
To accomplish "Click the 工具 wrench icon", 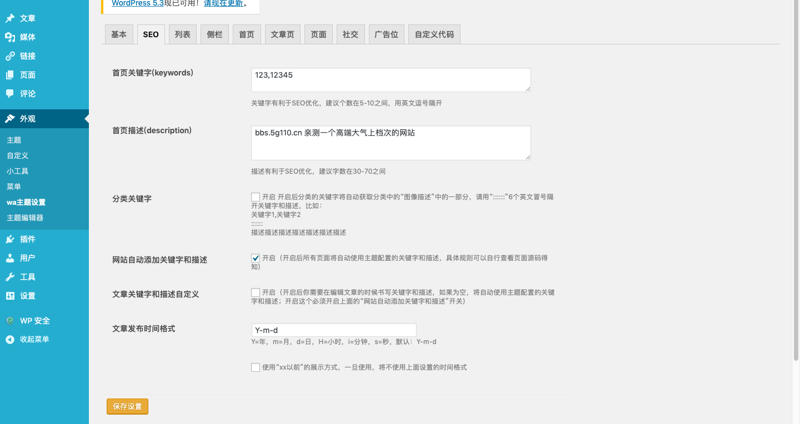I will click(10, 277).
